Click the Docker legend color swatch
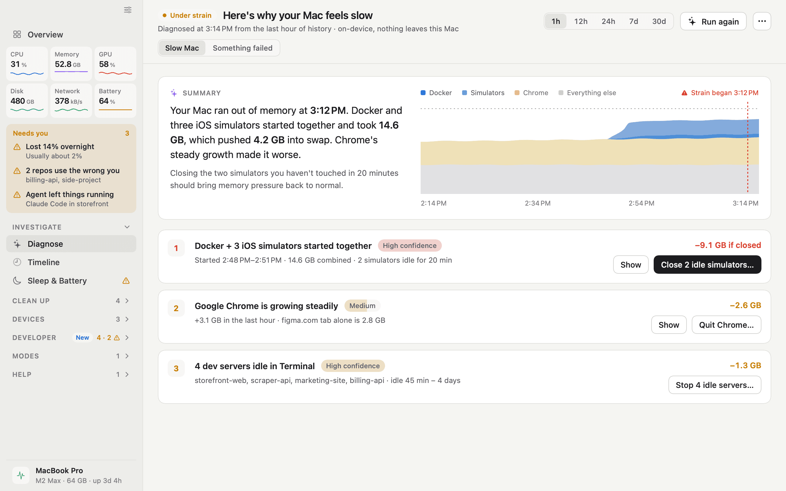The height and width of the screenshot is (491, 786). click(x=423, y=93)
